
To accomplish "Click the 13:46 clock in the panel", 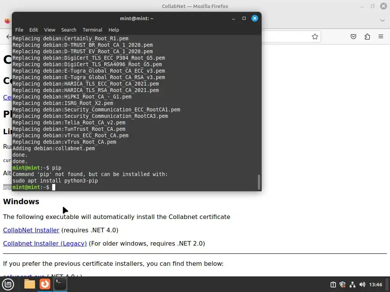I will click(x=376, y=284).
